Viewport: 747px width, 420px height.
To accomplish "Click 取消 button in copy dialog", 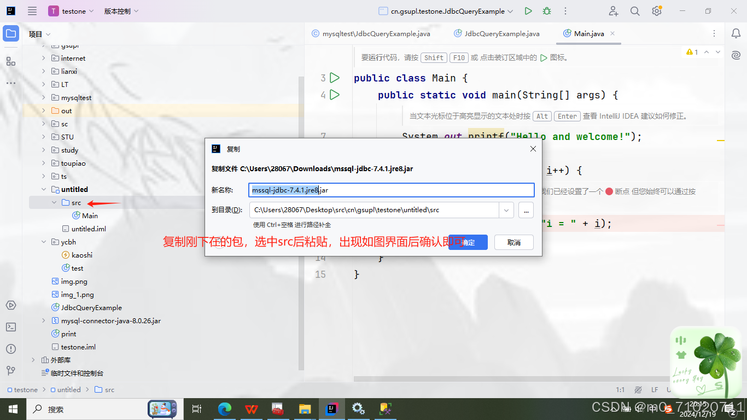I will pyautogui.click(x=514, y=242).
